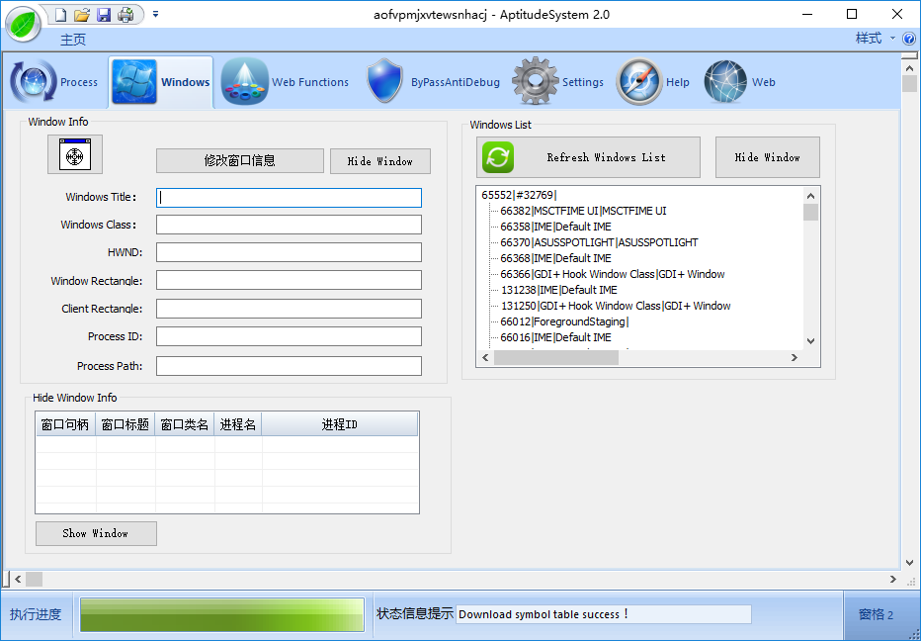921x641 pixels.
Task: Select tree item 66382|MSCTFIME UI
Action: 583,211
